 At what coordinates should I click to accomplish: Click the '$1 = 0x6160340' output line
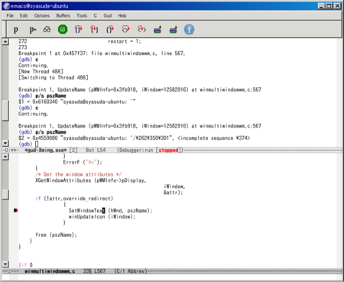(x=77, y=102)
